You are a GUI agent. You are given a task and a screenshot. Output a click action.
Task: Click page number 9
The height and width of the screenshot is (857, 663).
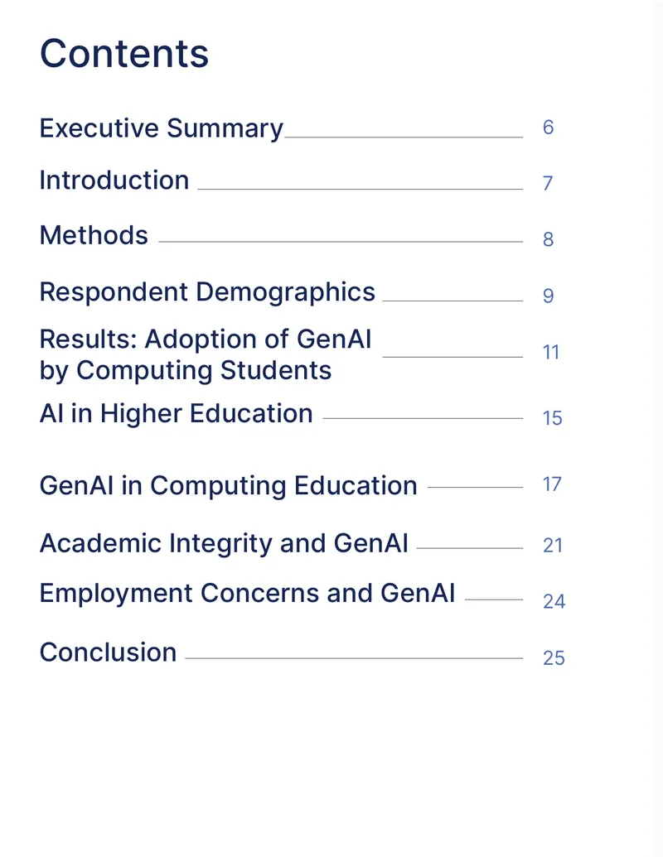pos(548,296)
